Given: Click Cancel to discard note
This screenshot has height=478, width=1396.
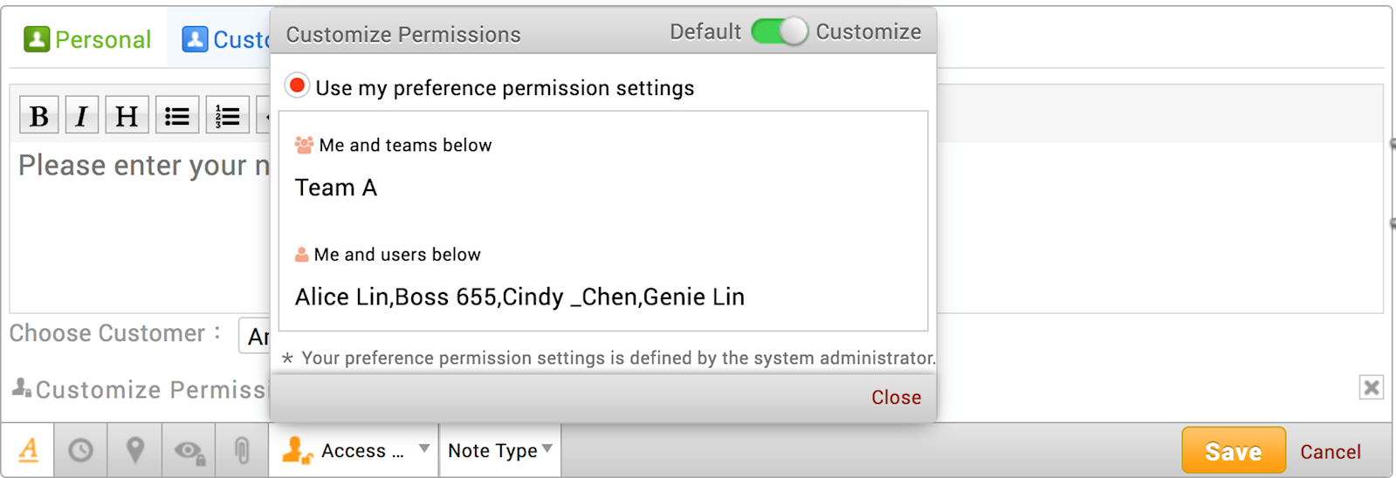Looking at the screenshot, I should coord(1330,452).
